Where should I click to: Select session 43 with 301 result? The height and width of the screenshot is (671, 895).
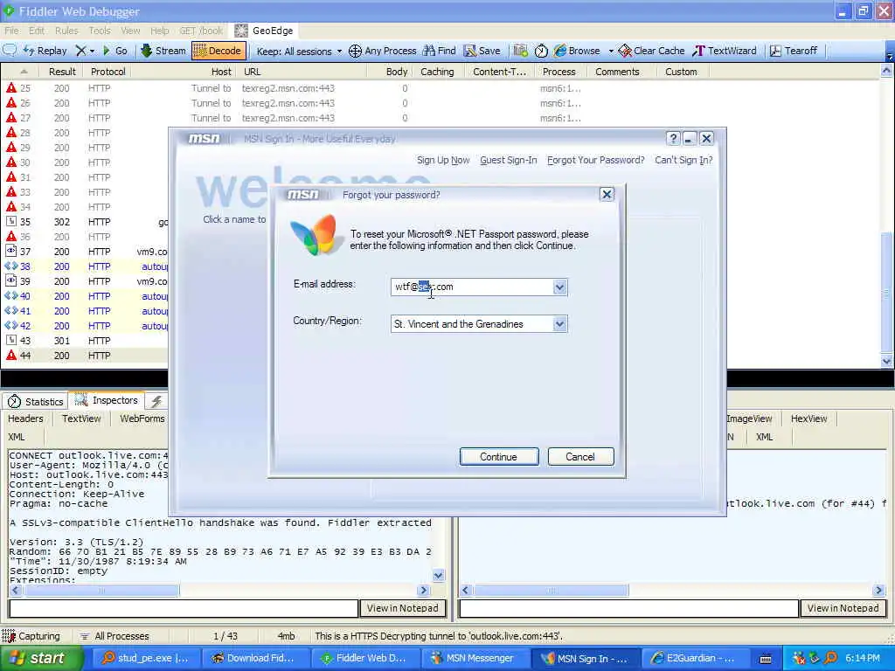coord(87,340)
